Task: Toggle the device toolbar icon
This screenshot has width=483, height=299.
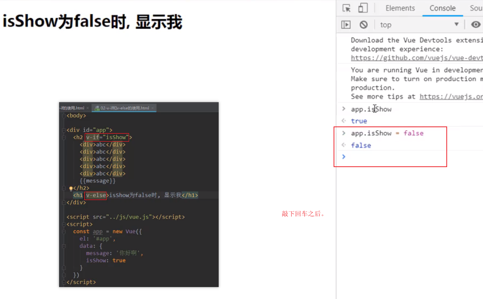Action: (x=363, y=8)
